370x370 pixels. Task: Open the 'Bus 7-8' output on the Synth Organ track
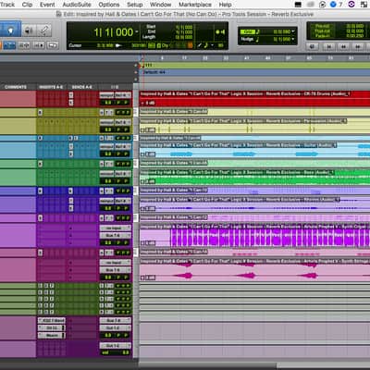(115, 235)
